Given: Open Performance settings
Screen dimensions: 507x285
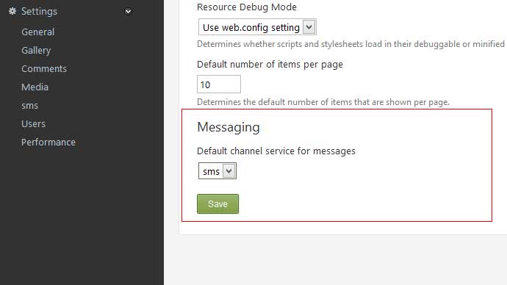Looking at the screenshot, I should [48, 142].
